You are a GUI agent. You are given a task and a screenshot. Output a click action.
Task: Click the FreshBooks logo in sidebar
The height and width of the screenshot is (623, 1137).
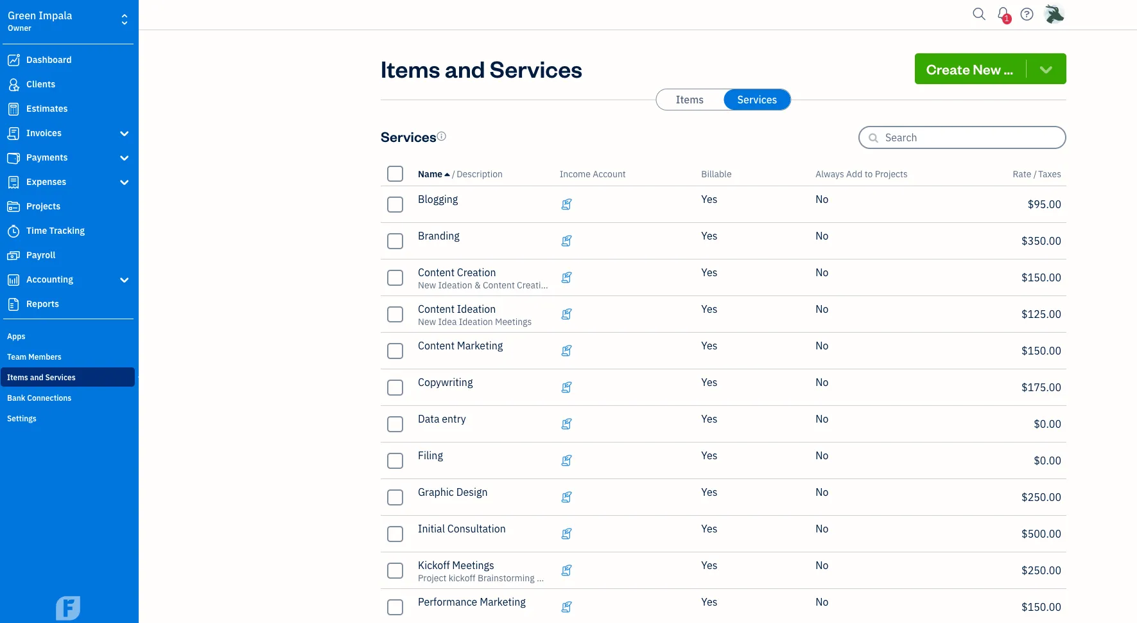coord(68,607)
